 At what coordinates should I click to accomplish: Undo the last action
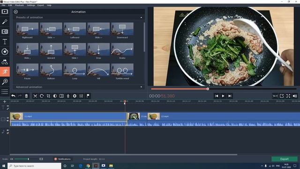[13, 96]
